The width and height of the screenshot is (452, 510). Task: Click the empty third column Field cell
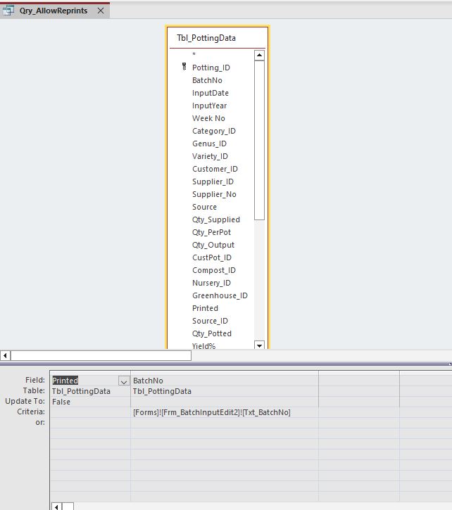pyautogui.click(x=359, y=381)
